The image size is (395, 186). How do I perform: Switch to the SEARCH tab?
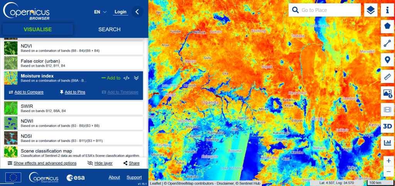[109, 29]
